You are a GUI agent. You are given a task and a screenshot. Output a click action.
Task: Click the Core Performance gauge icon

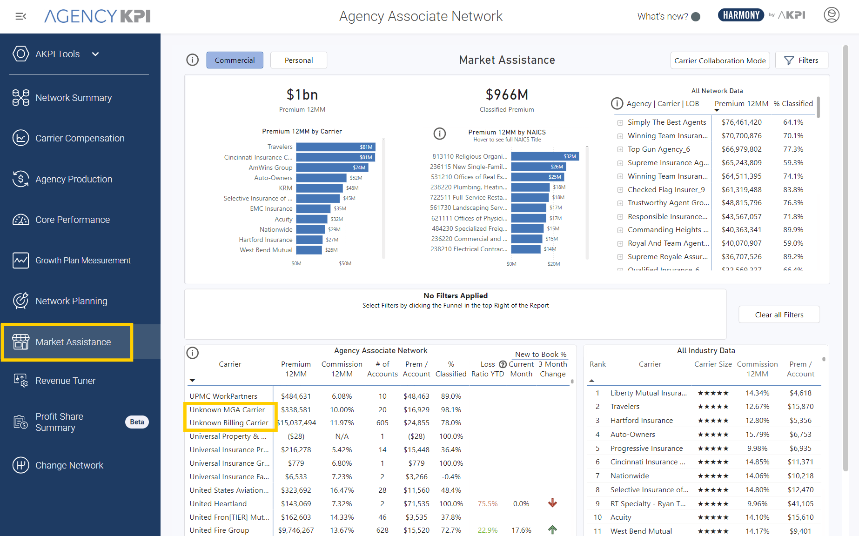pyautogui.click(x=20, y=220)
